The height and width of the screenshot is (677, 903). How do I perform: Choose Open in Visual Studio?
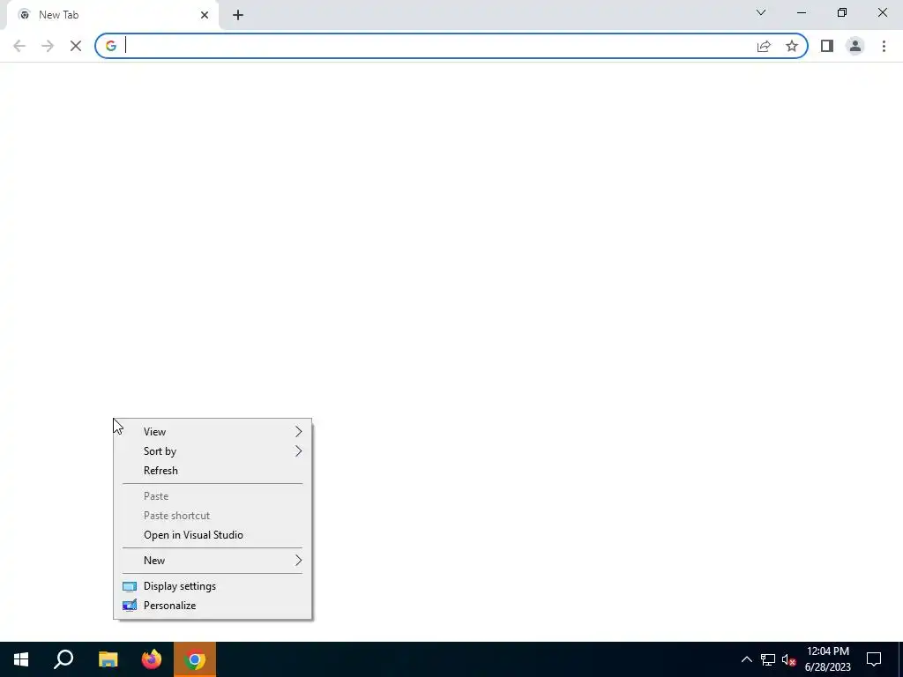(x=213, y=535)
